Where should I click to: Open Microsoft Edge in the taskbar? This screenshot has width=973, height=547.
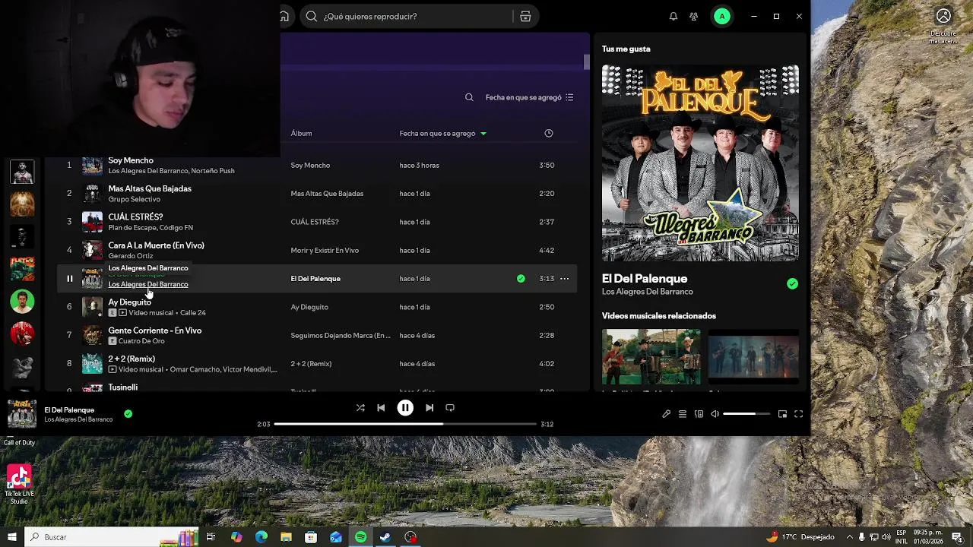(x=261, y=537)
